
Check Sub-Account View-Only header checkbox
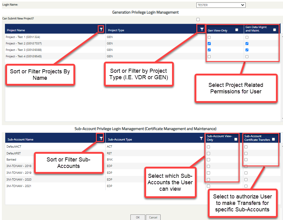tap(236, 139)
